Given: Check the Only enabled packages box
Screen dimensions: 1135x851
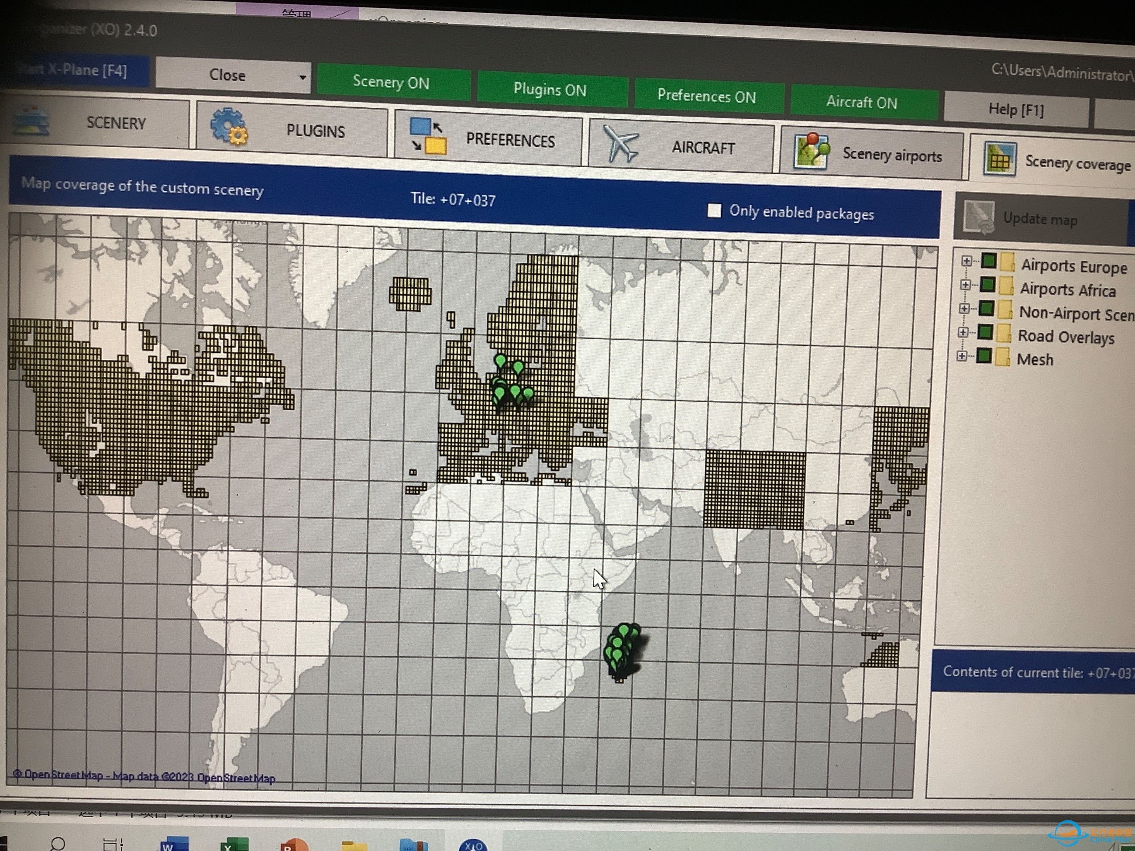Looking at the screenshot, I should coord(714,210).
